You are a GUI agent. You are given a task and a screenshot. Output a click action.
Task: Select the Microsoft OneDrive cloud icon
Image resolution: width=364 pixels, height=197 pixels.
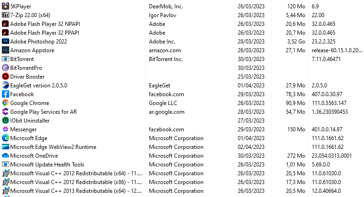point(6,156)
